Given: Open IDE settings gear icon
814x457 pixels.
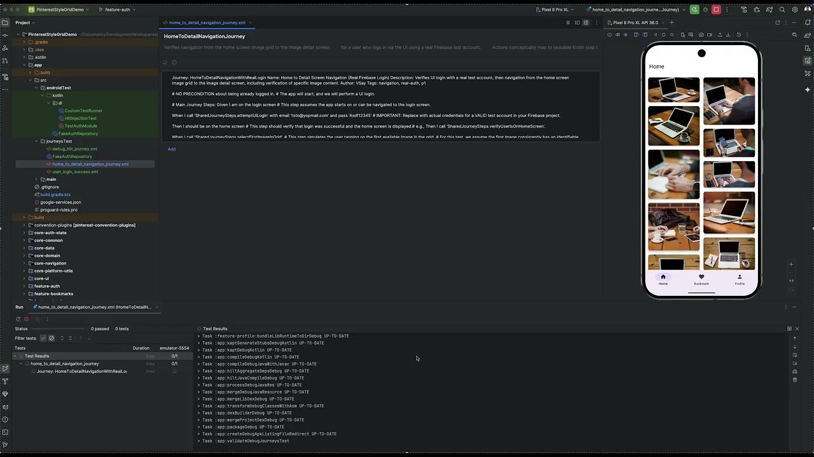Looking at the screenshot, I should pos(795,10).
